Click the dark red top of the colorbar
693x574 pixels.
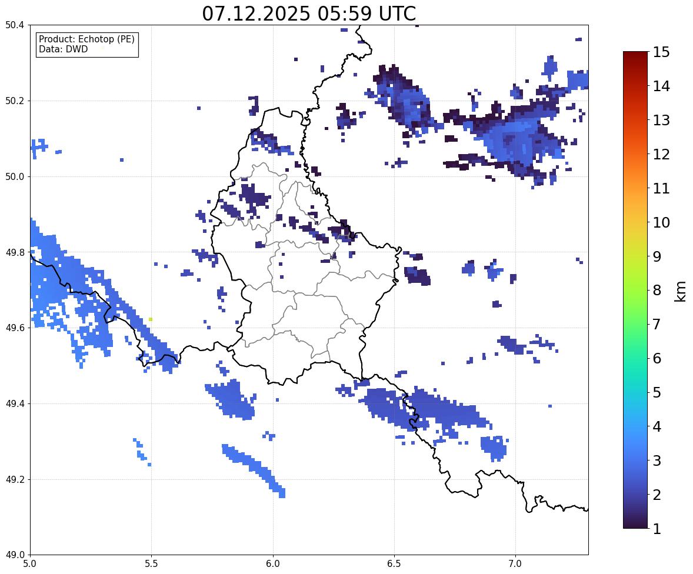[x=635, y=55]
